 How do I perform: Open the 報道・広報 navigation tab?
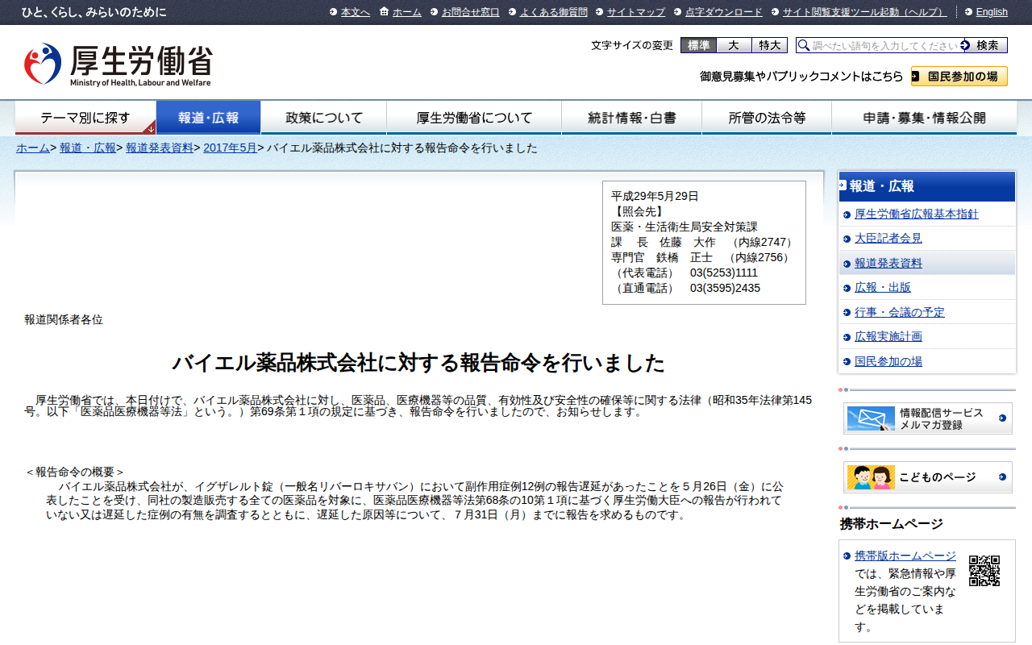pos(208,118)
